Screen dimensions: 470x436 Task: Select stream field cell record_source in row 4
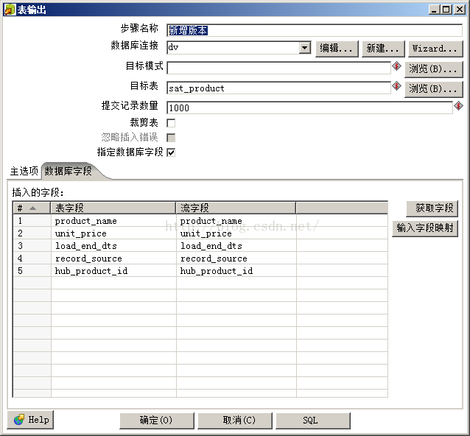tap(236, 259)
